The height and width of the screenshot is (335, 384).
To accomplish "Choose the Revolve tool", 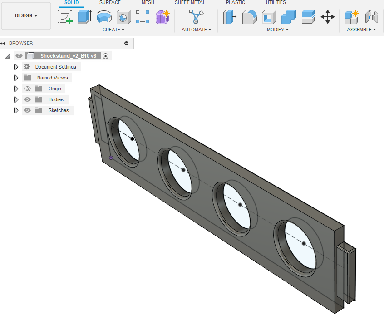I will click(x=104, y=17).
